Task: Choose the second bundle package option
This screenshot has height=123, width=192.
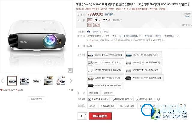Action: click(x=108, y=93)
